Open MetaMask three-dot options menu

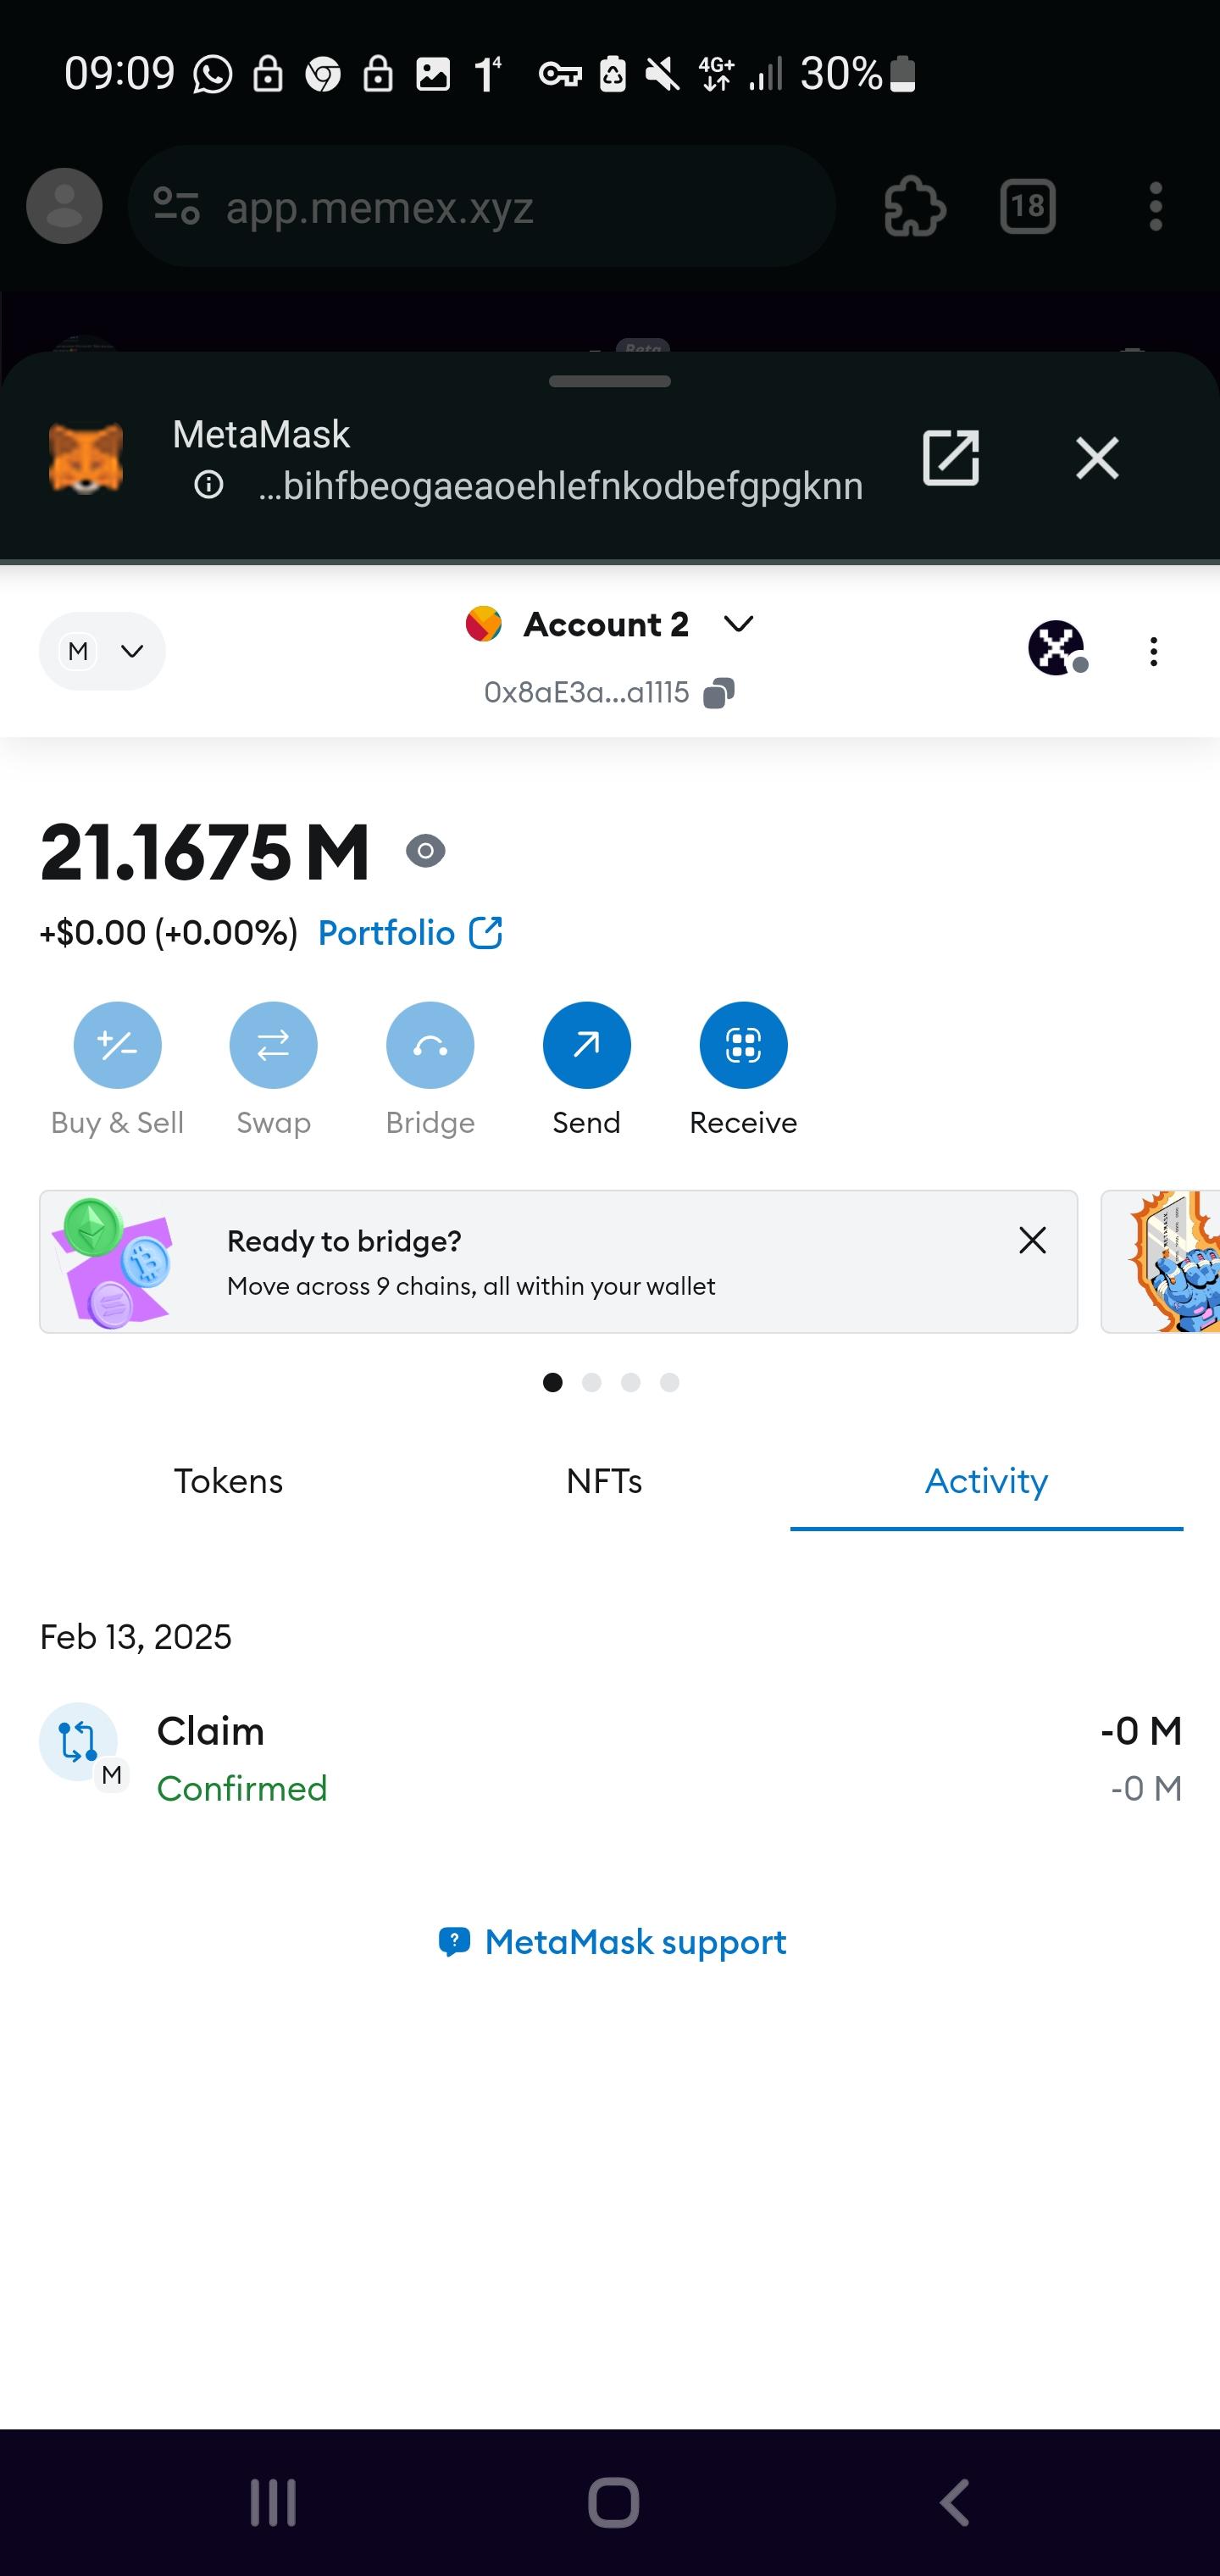pos(1153,652)
